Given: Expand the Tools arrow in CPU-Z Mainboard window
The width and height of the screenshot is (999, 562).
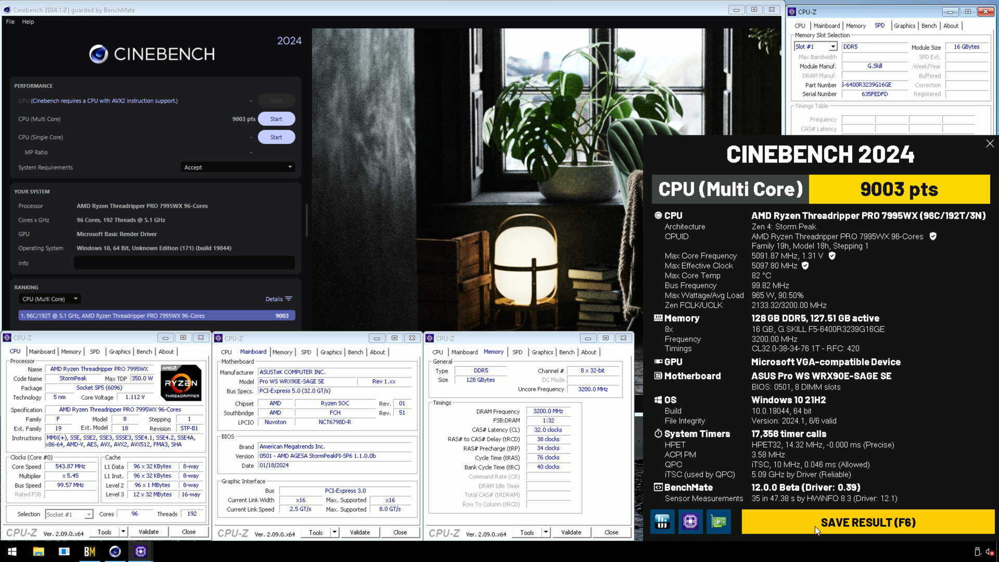Looking at the screenshot, I should (335, 532).
